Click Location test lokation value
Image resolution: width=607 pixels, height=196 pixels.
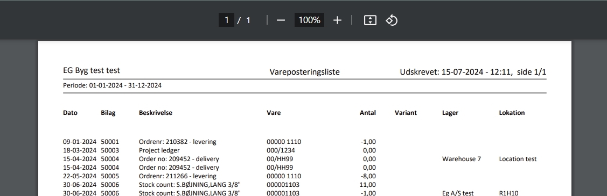tap(518, 159)
